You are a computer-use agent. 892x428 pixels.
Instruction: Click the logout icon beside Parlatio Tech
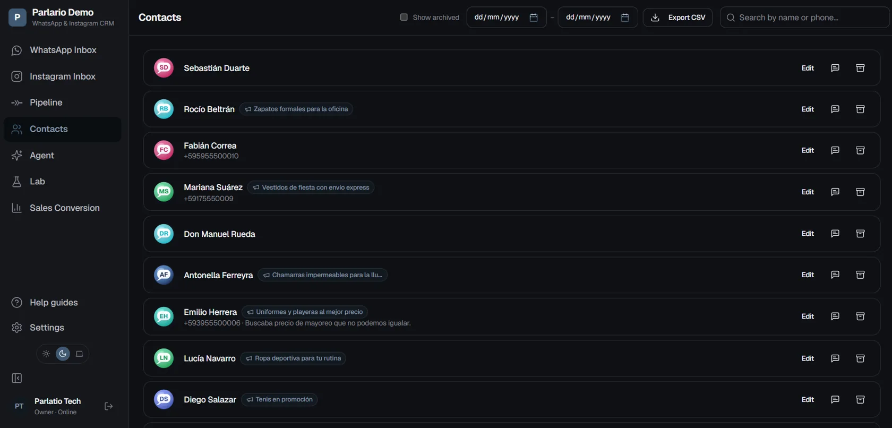[x=108, y=406]
